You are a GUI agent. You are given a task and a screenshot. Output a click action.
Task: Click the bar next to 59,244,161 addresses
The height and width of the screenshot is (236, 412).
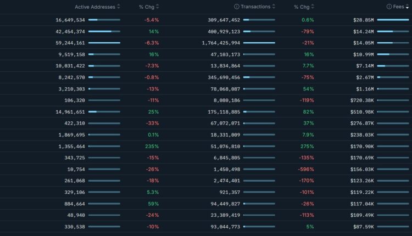(x=104, y=43)
